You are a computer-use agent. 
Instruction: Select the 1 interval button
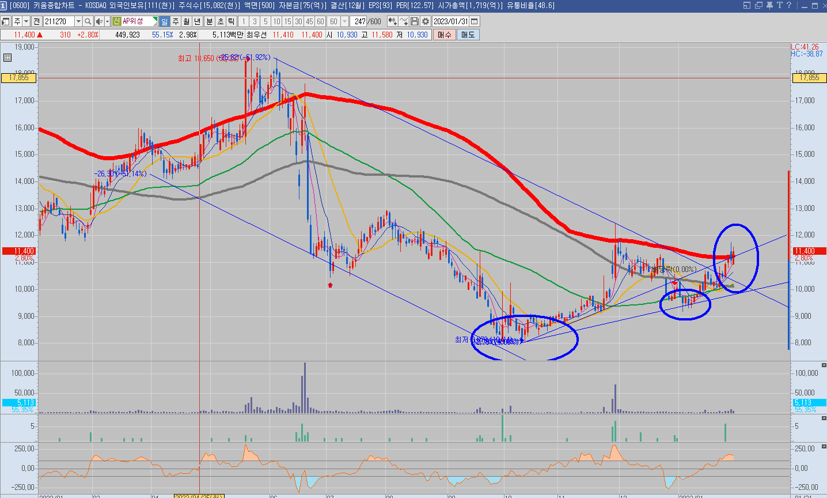point(244,21)
